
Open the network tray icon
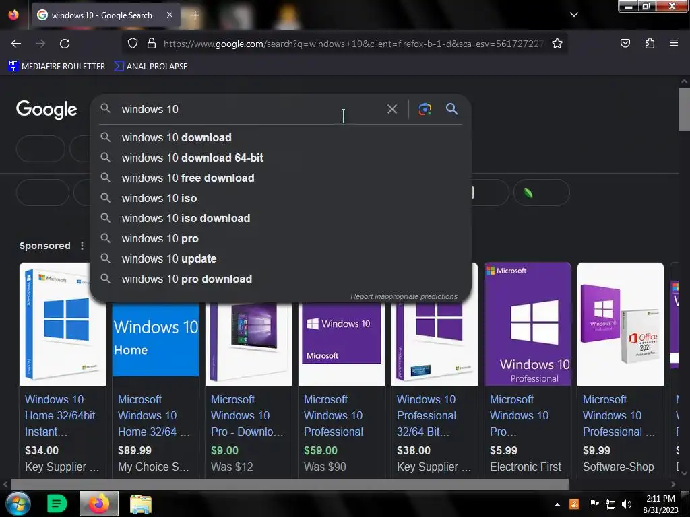tap(610, 504)
